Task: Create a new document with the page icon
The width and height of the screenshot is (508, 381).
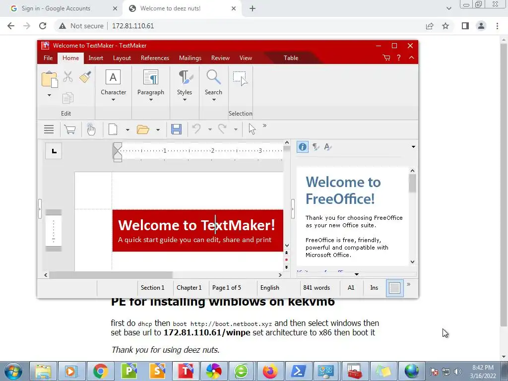Action: pyautogui.click(x=113, y=129)
